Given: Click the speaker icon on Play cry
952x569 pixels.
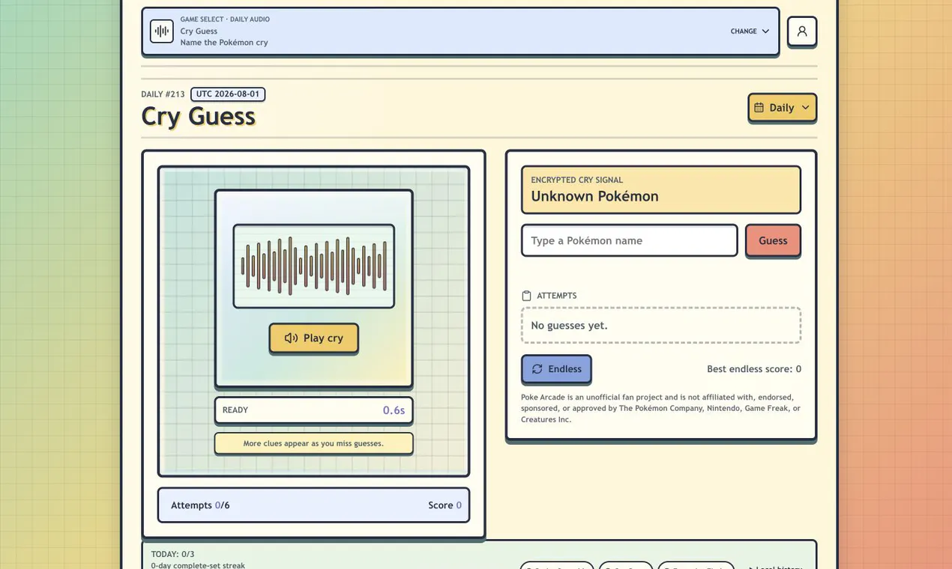Looking at the screenshot, I should 292,338.
